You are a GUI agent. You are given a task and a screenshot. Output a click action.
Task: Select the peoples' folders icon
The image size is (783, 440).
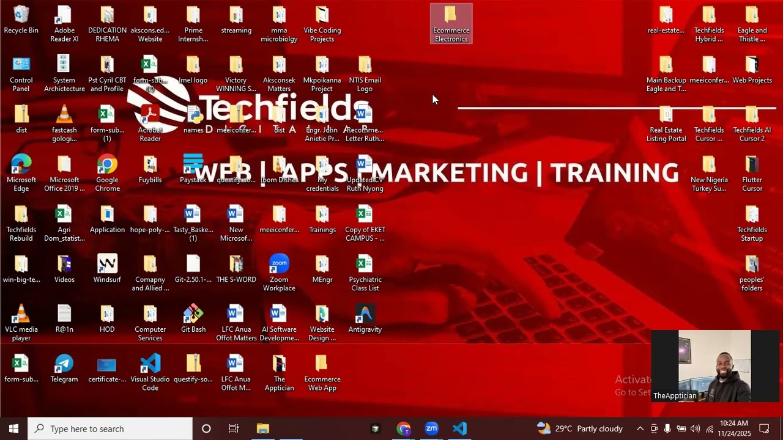[x=752, y=273]
